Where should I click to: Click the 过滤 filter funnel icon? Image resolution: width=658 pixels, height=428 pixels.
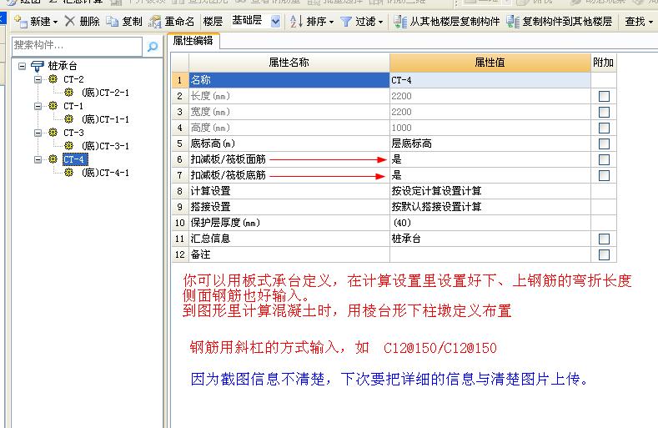pyautogui.click(x=346, y=22)
